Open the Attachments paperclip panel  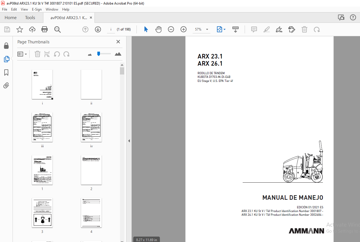coord(6,85)
